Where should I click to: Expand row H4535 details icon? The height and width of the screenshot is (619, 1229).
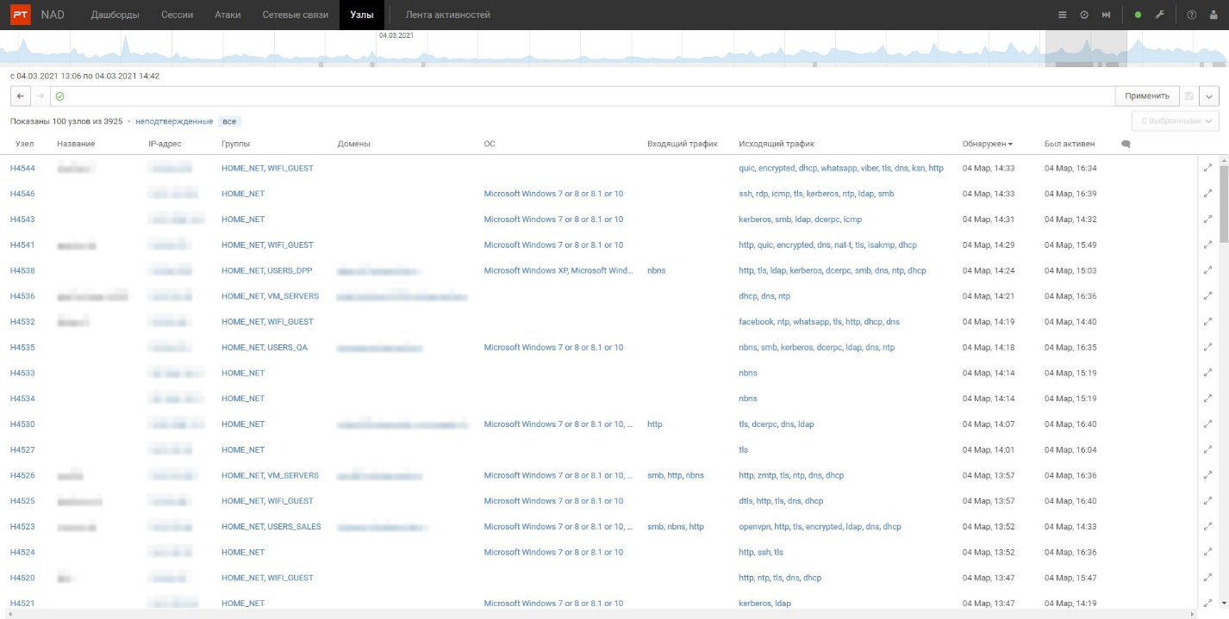(x=1207, y=348)
